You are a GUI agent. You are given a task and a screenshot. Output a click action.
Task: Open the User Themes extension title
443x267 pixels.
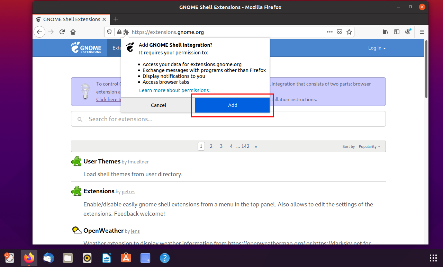point(102,161)
